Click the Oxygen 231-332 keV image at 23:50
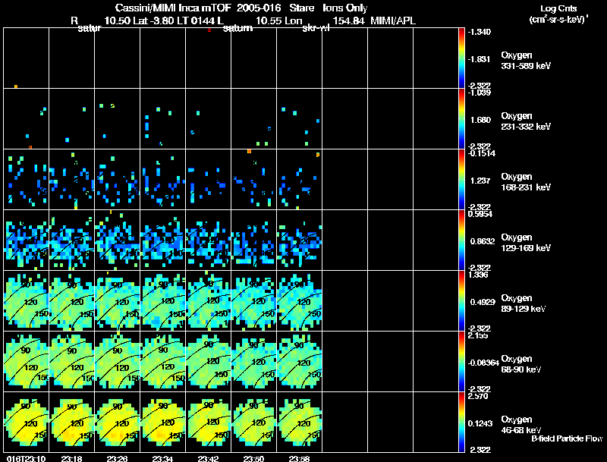Screen dimensions: 607x462 [x=254, y=118]
